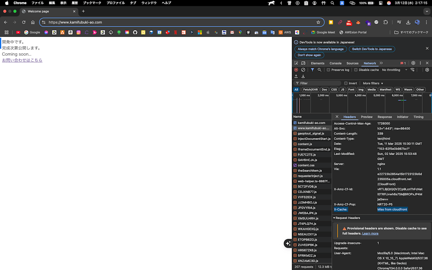
Task: Open Chrome extensions puzzle icon
Action: click(386, 22)
